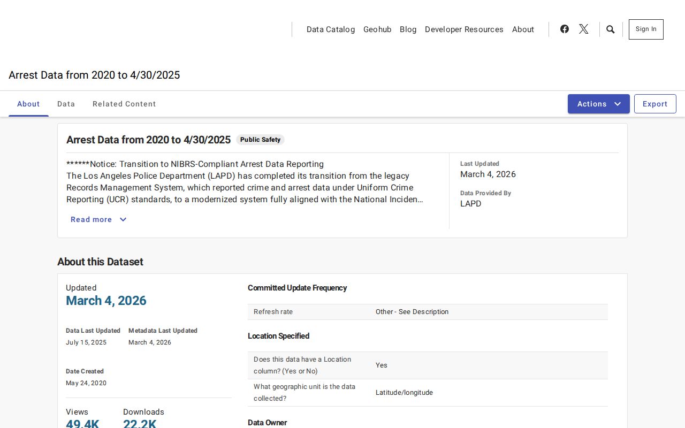This screenshot has height=428, width=685.
Task: Open Developer Resources in the top navigation
Action: tap(464, 29)
